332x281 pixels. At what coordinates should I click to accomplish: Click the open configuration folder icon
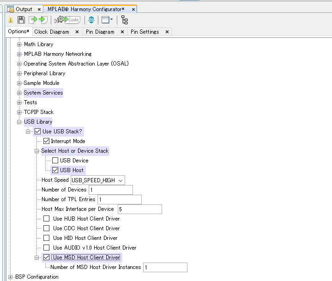[x=11, y=20]
